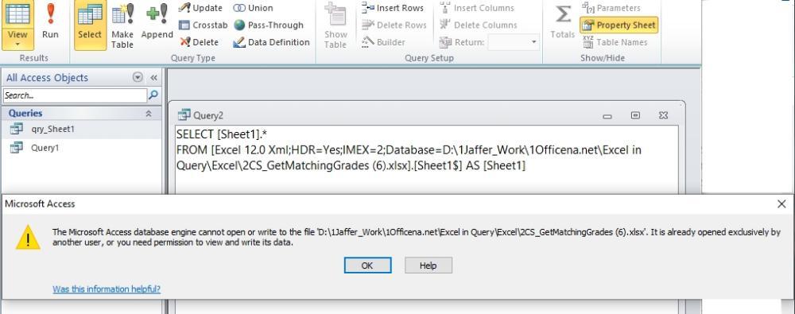Click Insert Rows in Query Setup
Screen dimensions: 795x314
[393, 8]
